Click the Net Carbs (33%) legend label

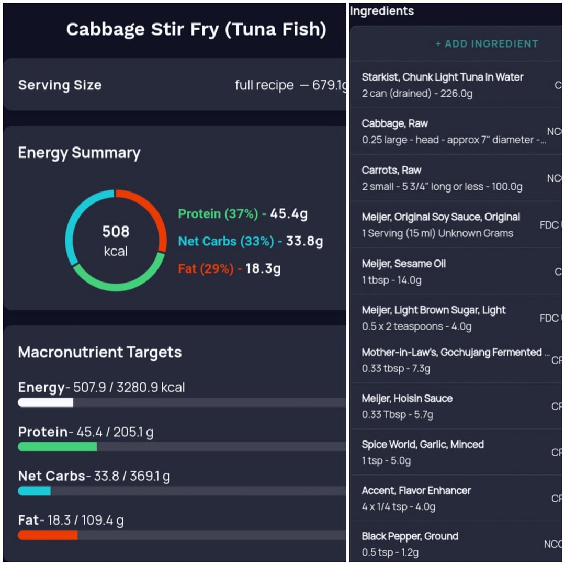pos(226,241)
